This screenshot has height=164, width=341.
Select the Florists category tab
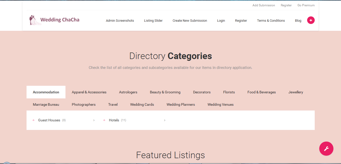(x=229, y=92)
